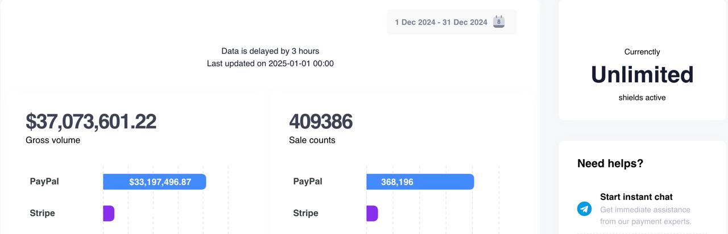Select the PayPal gross volume bar $33,197,496.87
Image resolution: width=728 pixels, height=234 pixels.
[x=154, y=182]
